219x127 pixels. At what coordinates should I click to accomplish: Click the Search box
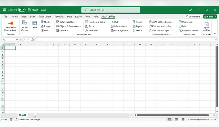tap(111, 10)
